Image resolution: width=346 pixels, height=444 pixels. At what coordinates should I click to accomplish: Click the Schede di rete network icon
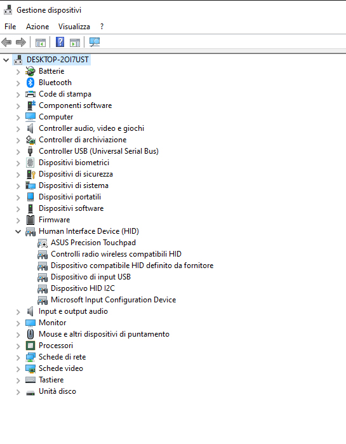click(x=30, y=357)
